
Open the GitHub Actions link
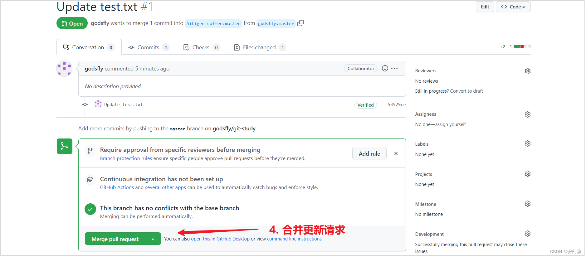point(117,187)
